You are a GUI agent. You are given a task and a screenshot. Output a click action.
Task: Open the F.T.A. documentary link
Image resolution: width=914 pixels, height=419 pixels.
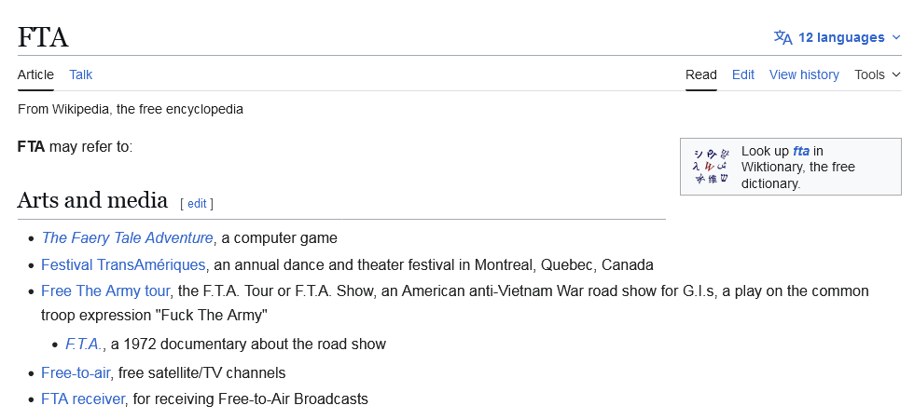(x=84, y=344)
